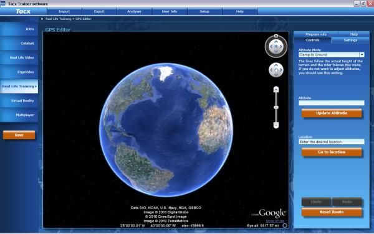Rotate view right with look joystick arrow

(281, 47)
